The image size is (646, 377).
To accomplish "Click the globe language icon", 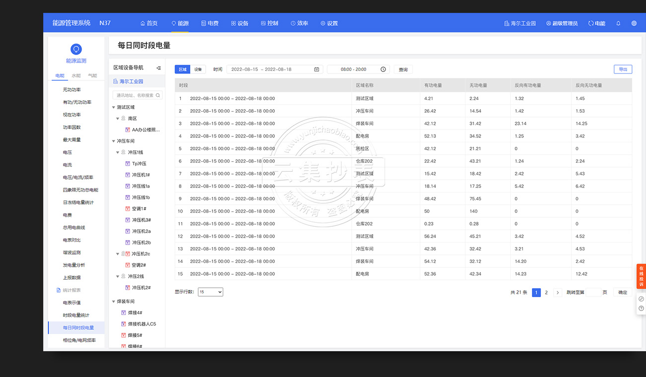I will coord(634,23).
